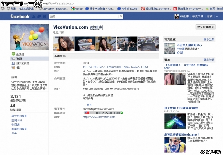This screenshot has height=155, width=223.
Task: Open the 朋友的動態 tab
Action: coord(23,63)
